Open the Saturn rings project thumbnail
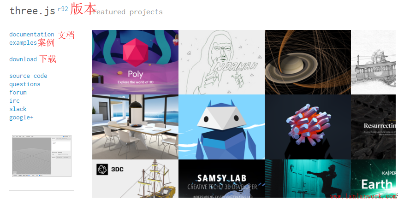The height and width of the screenshot is (200, 398). [308, 62]
